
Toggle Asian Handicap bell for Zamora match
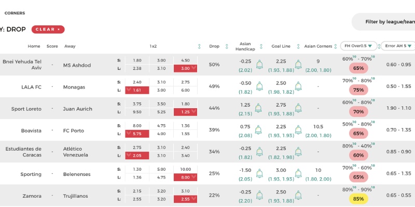point(259,195)
